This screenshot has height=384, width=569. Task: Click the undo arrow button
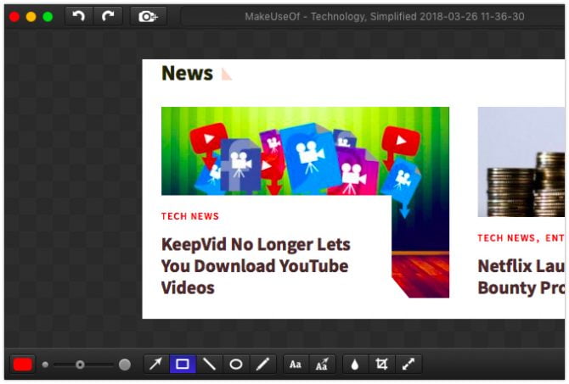click(x=79, y=16)
